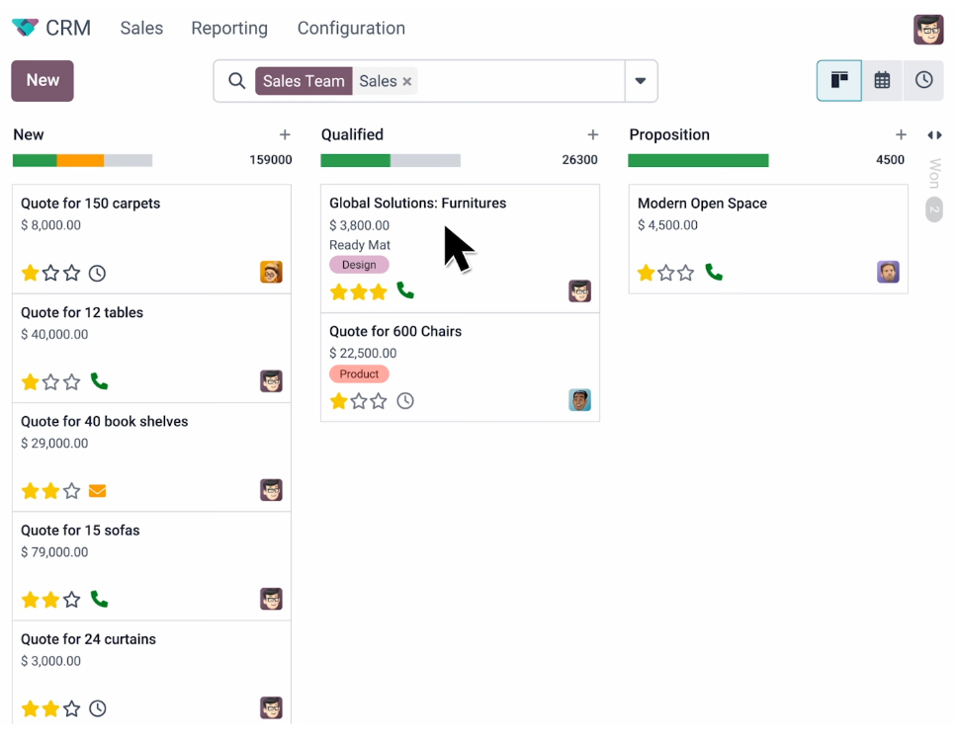This screenshot has height=746, width=956.
Task: Click the orange segment of New column progress bar
Action: pyautogui.click(x=80, y=160)
